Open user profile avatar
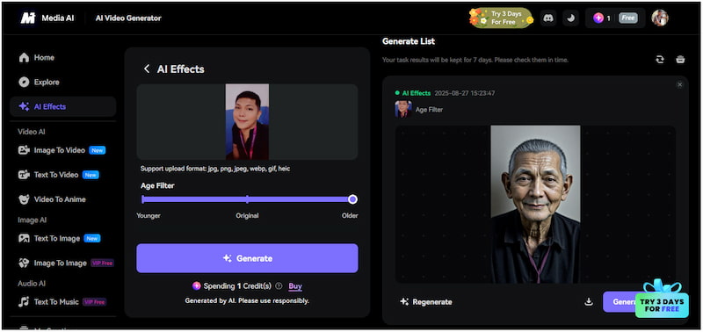Screen dimensions: 703x332 tap(660, 18)
